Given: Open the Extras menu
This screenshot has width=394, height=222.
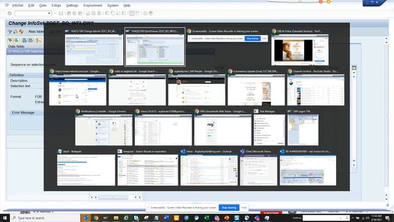Looking at the screenshot, I should (56, 6).
